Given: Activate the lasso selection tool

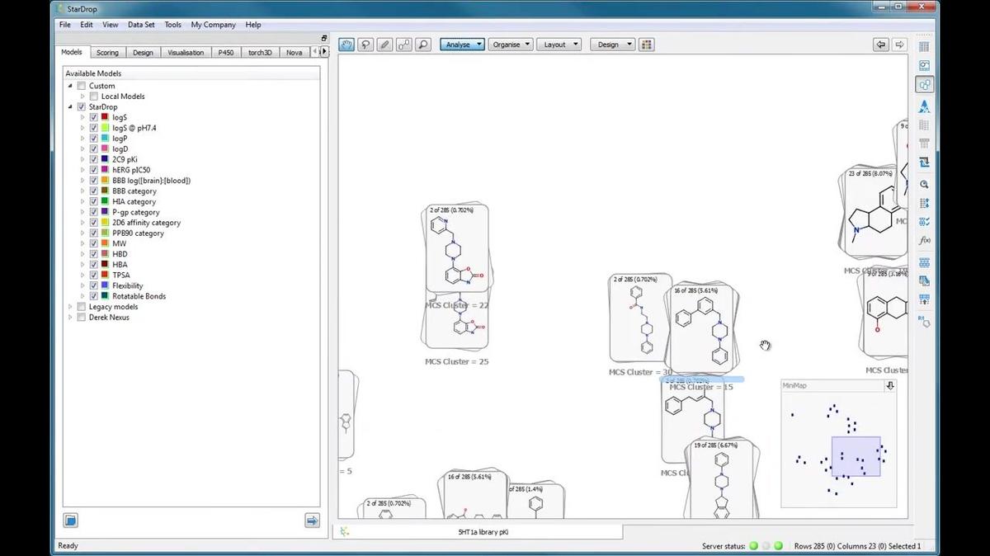Looking at the screenshot, I should tap(365, 44).
